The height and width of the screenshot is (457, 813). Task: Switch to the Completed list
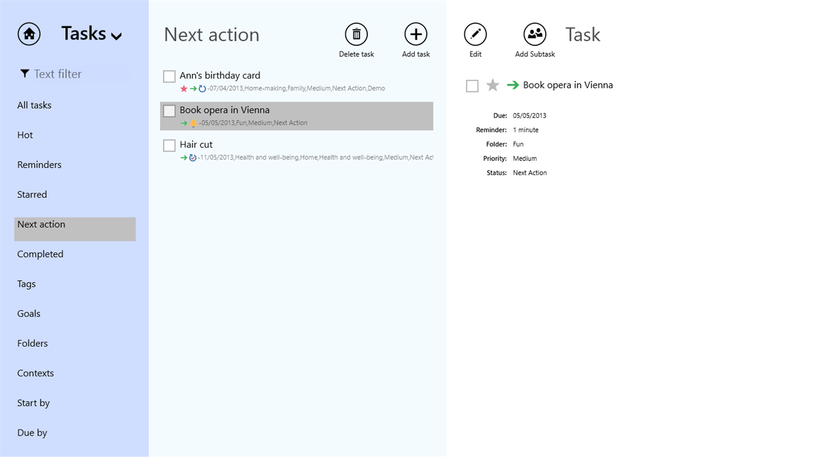40,254
